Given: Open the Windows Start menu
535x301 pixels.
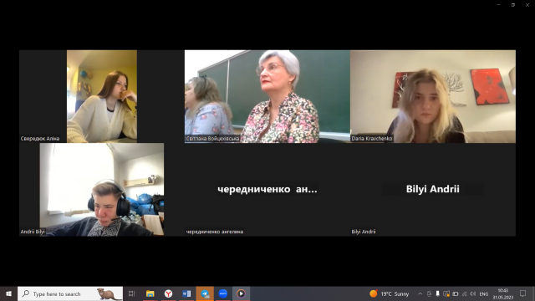Looking at the screenshot, I should click(8, 293).
